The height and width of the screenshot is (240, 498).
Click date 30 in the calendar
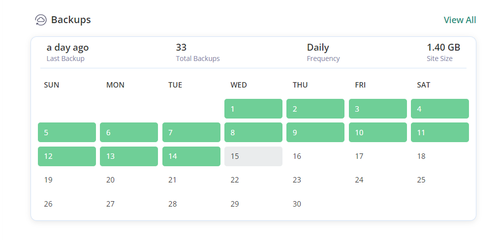[x=297, y=204]
